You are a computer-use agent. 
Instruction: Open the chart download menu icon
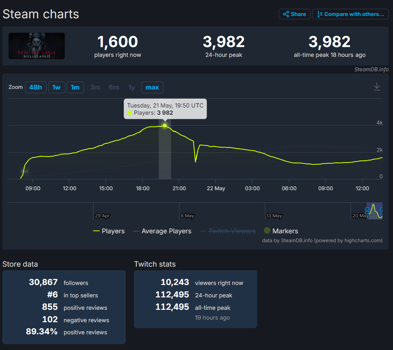(377, 87)
